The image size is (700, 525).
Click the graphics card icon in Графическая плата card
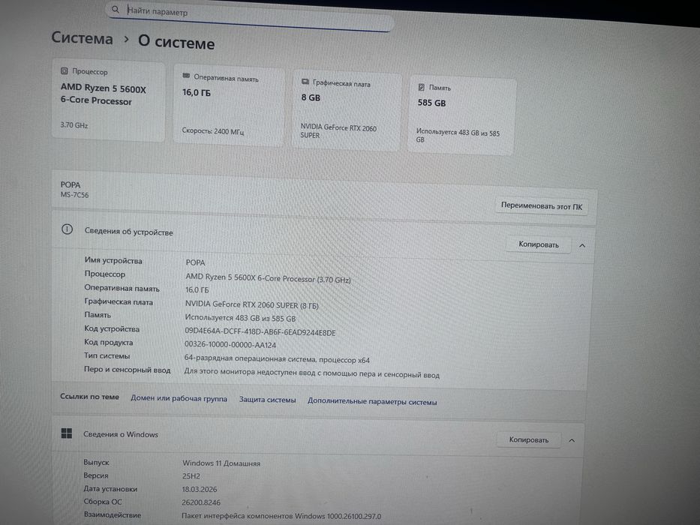[305, 82]
